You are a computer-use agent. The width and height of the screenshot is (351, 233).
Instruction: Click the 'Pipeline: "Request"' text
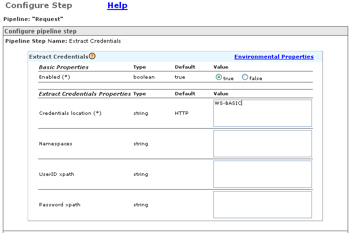tap(33, 19)
